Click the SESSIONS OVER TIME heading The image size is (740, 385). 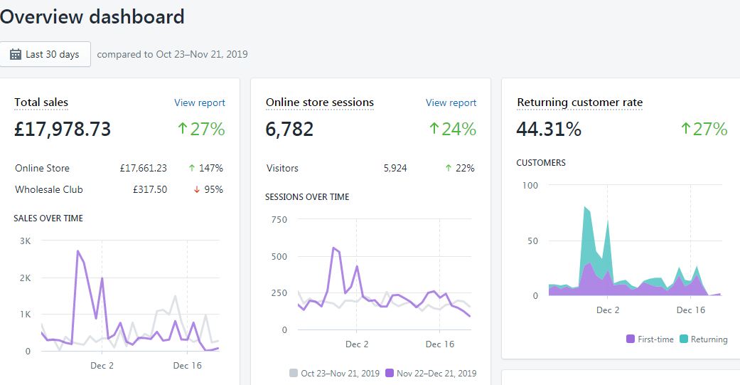[x=307, y=197]
